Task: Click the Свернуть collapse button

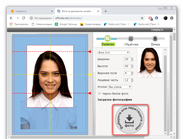Action: point(157,30)
